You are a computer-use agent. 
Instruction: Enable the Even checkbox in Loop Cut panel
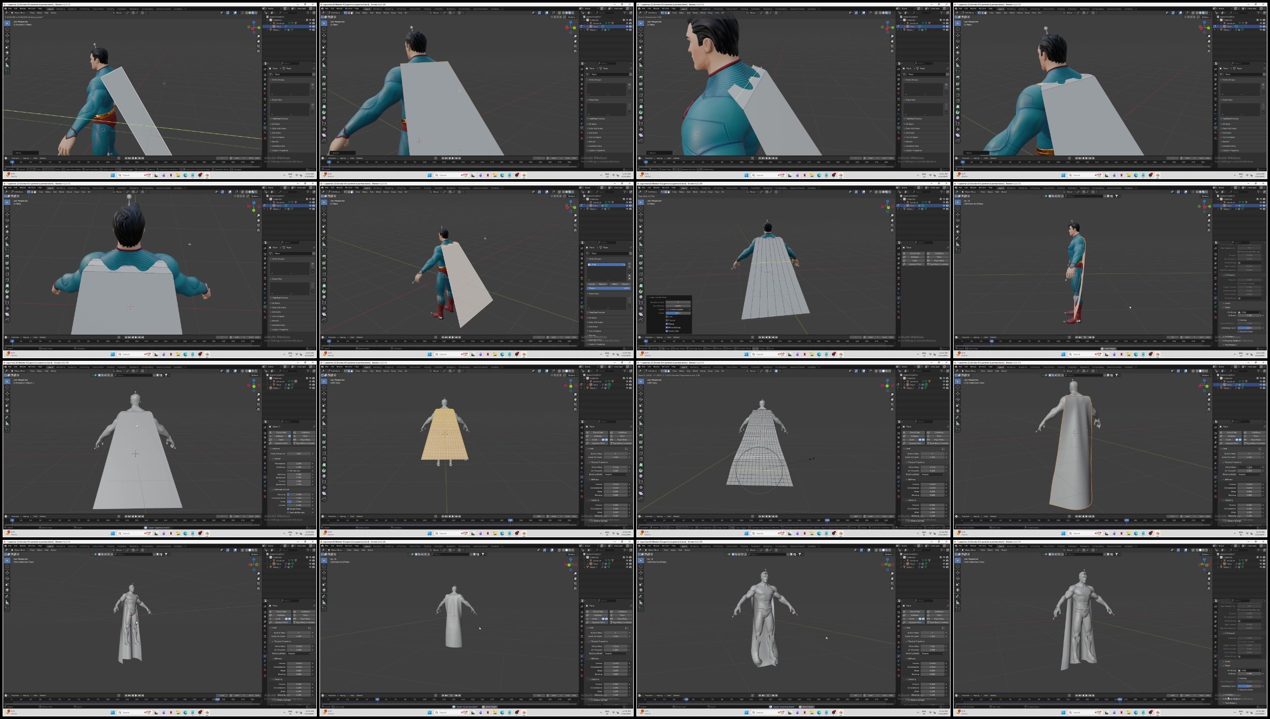pos(667,317)
